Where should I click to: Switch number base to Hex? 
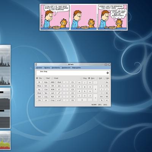[x=84, y=78]
